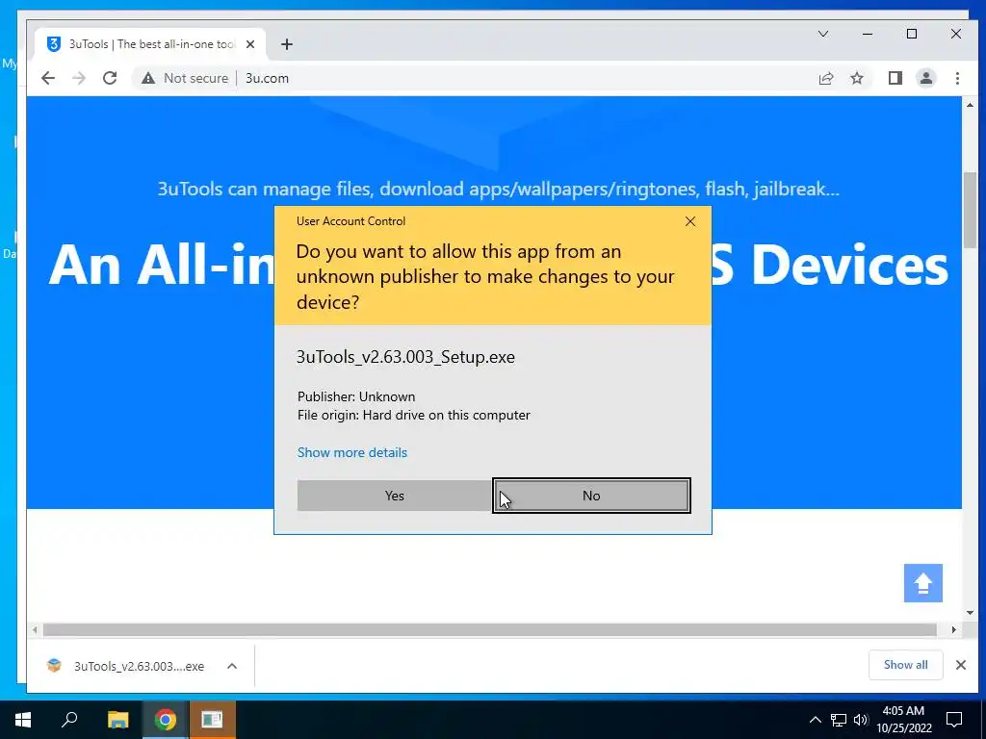The image size is (986, 739).
Task: Click the page scroll-up arrow
Action: point(970,105)
